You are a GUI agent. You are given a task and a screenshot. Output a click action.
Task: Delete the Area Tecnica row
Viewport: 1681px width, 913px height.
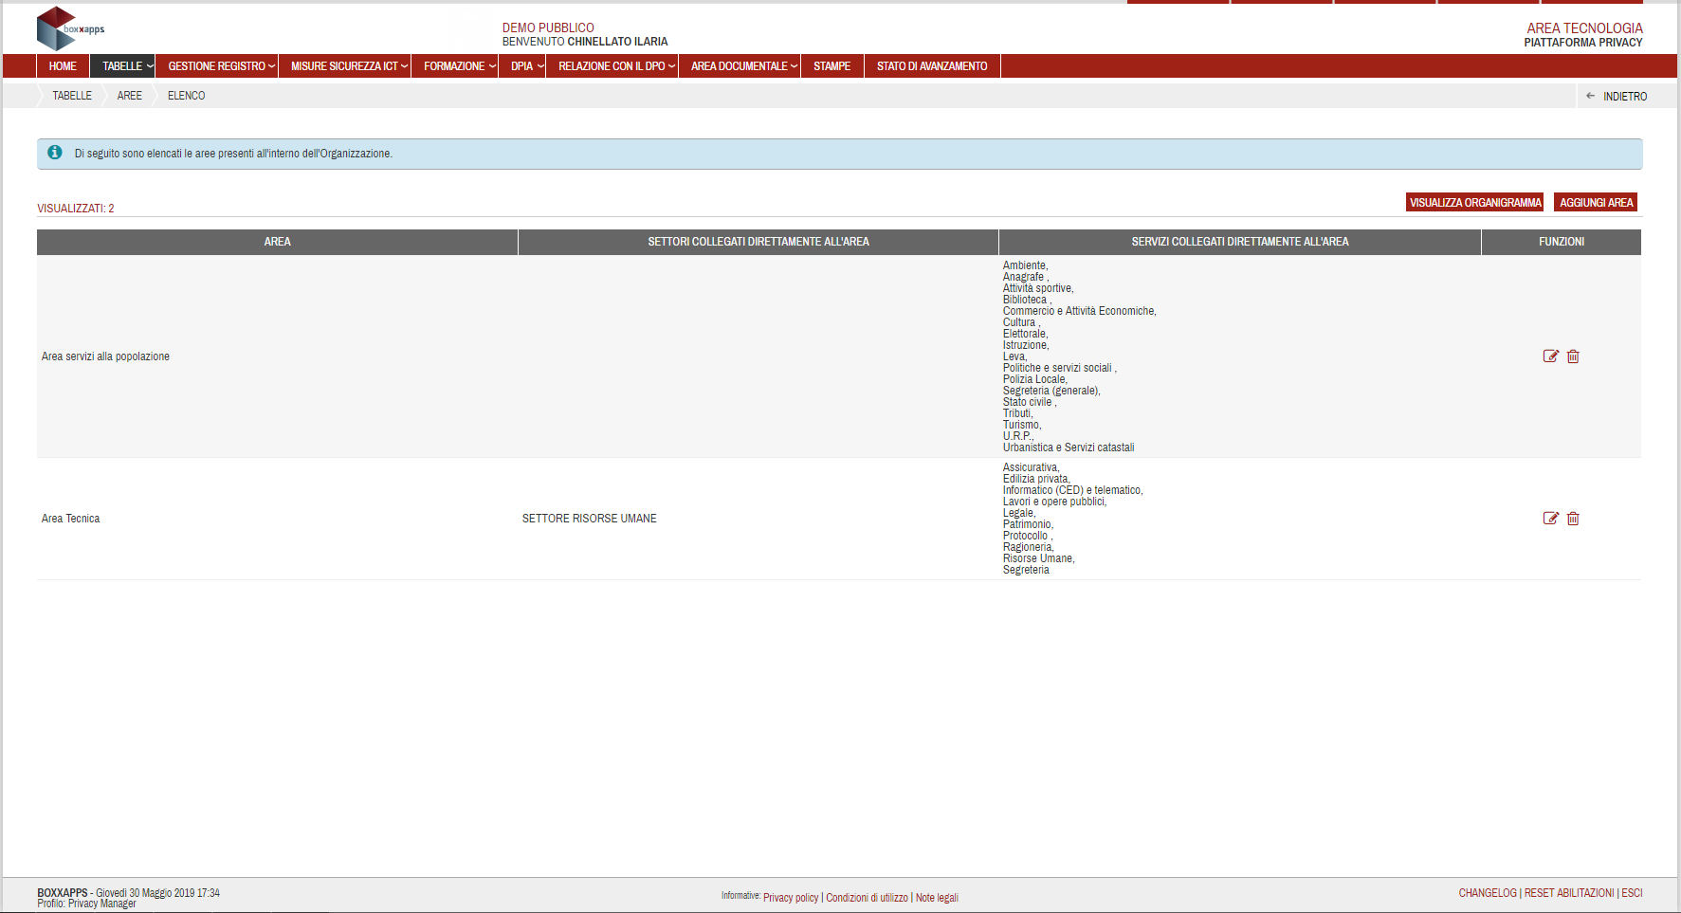(1573, 519)
